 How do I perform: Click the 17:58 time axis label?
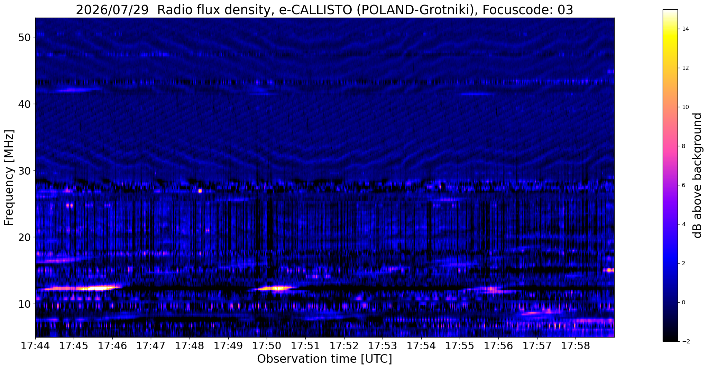pos(576,345)
